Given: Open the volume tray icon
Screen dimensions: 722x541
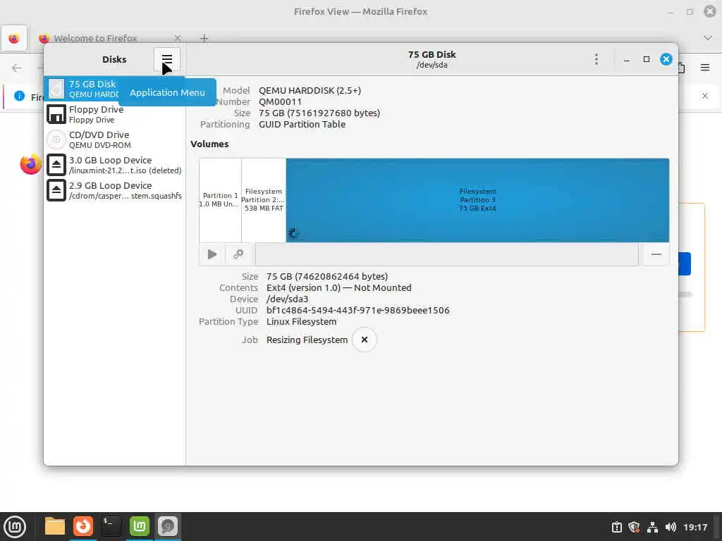Looking at the screenshot, I should coord(671,527).
